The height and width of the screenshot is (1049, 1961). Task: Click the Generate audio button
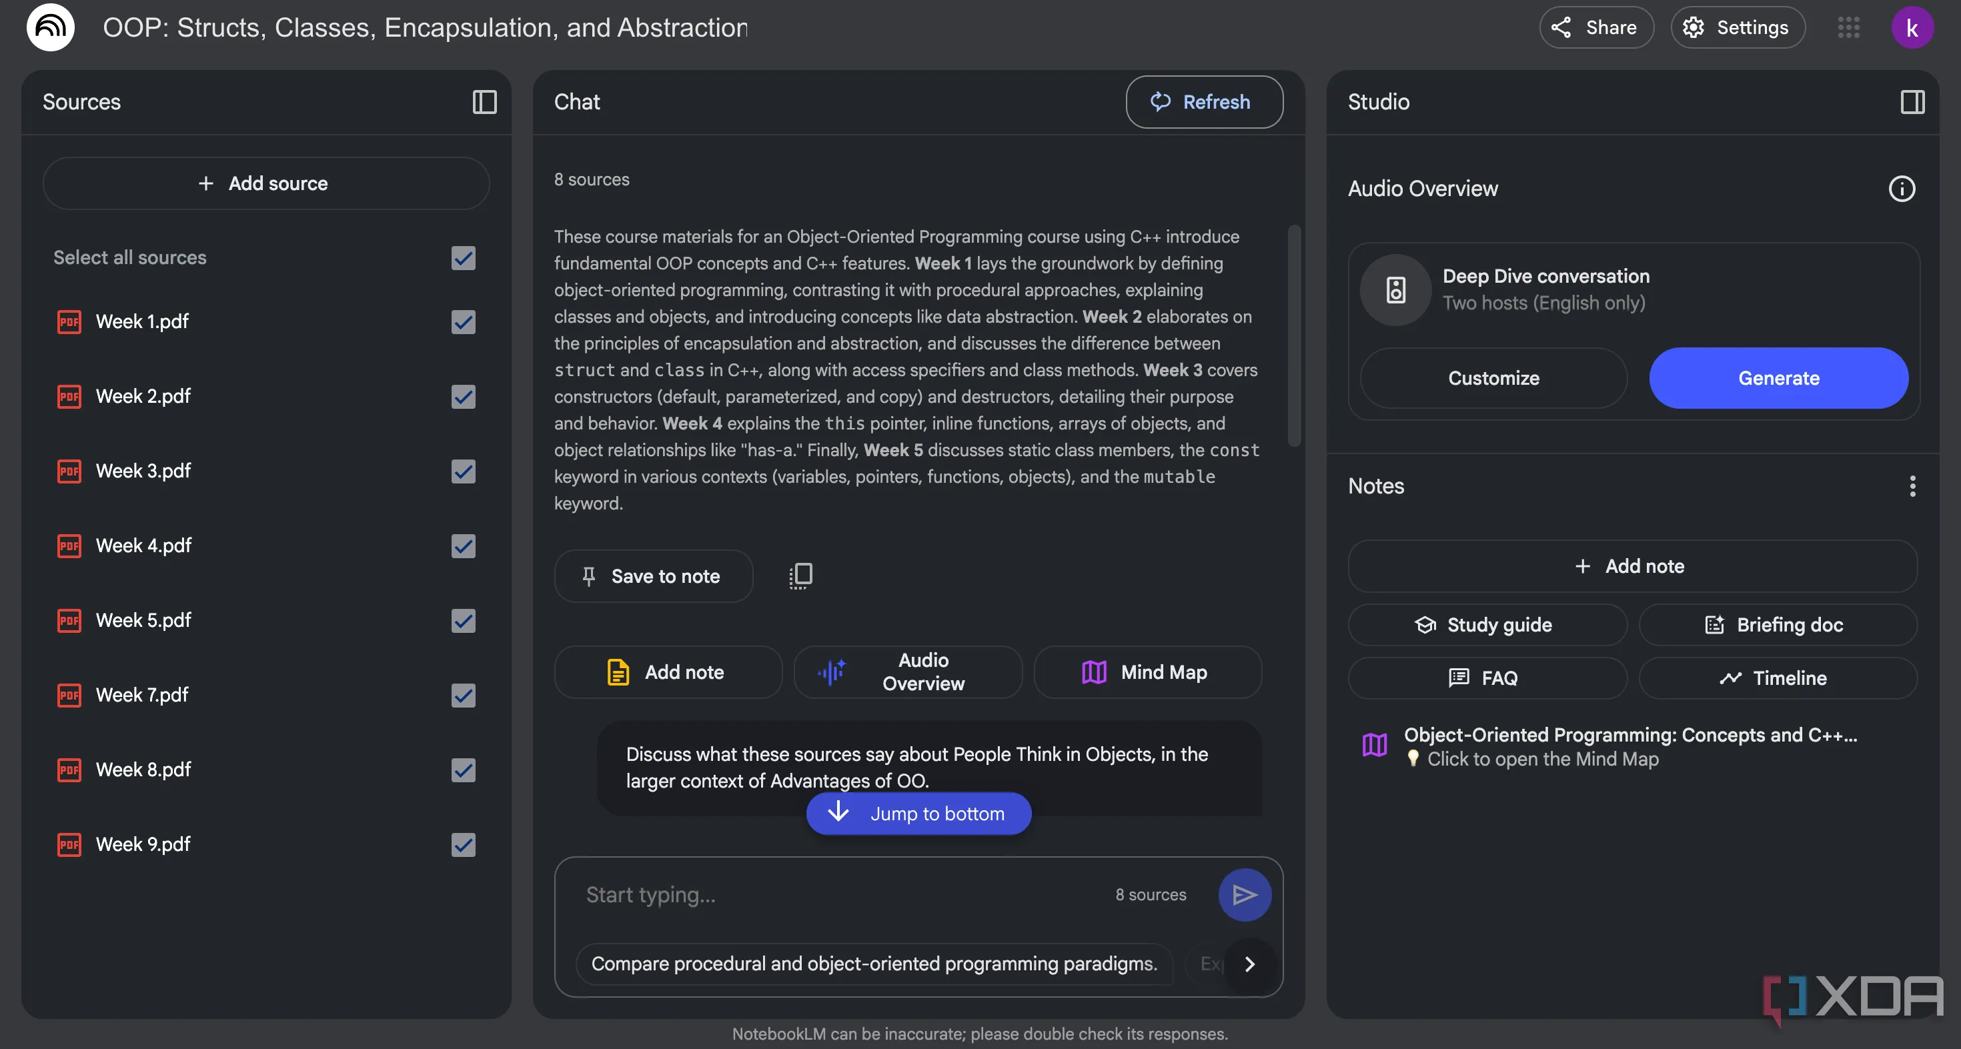coord(1778,378)
